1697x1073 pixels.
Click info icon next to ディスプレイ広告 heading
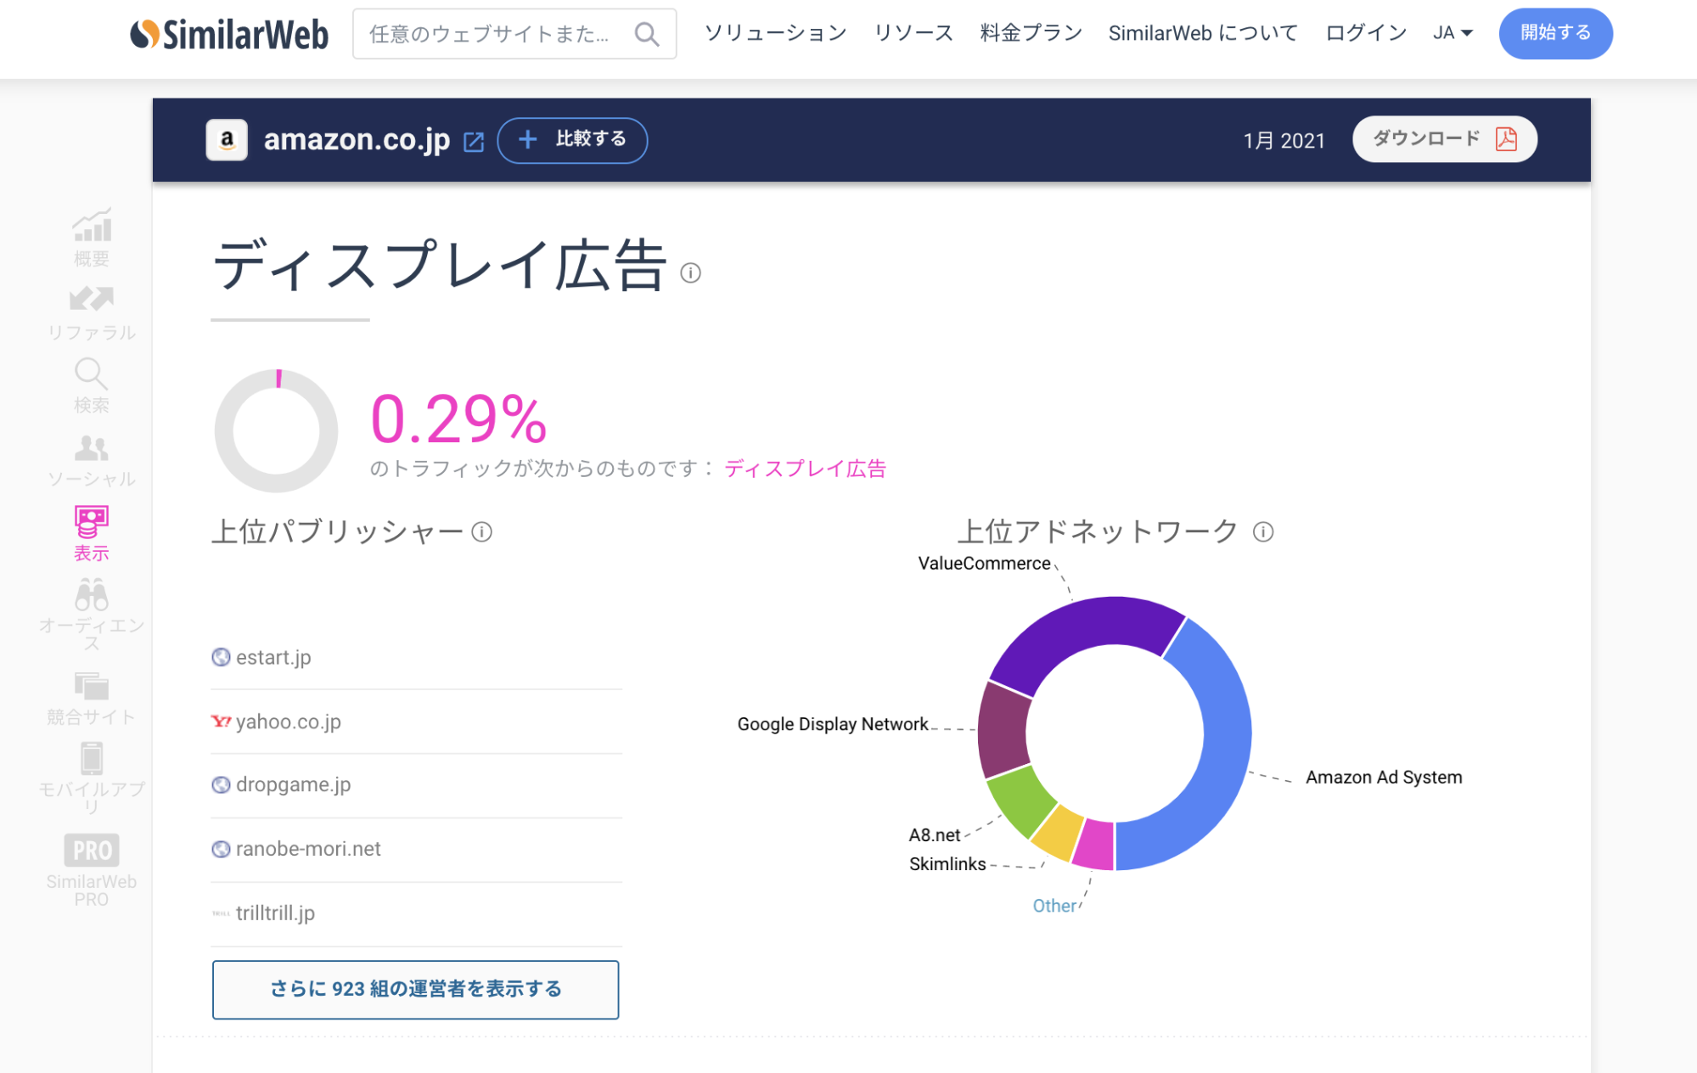tap(690, 272)
